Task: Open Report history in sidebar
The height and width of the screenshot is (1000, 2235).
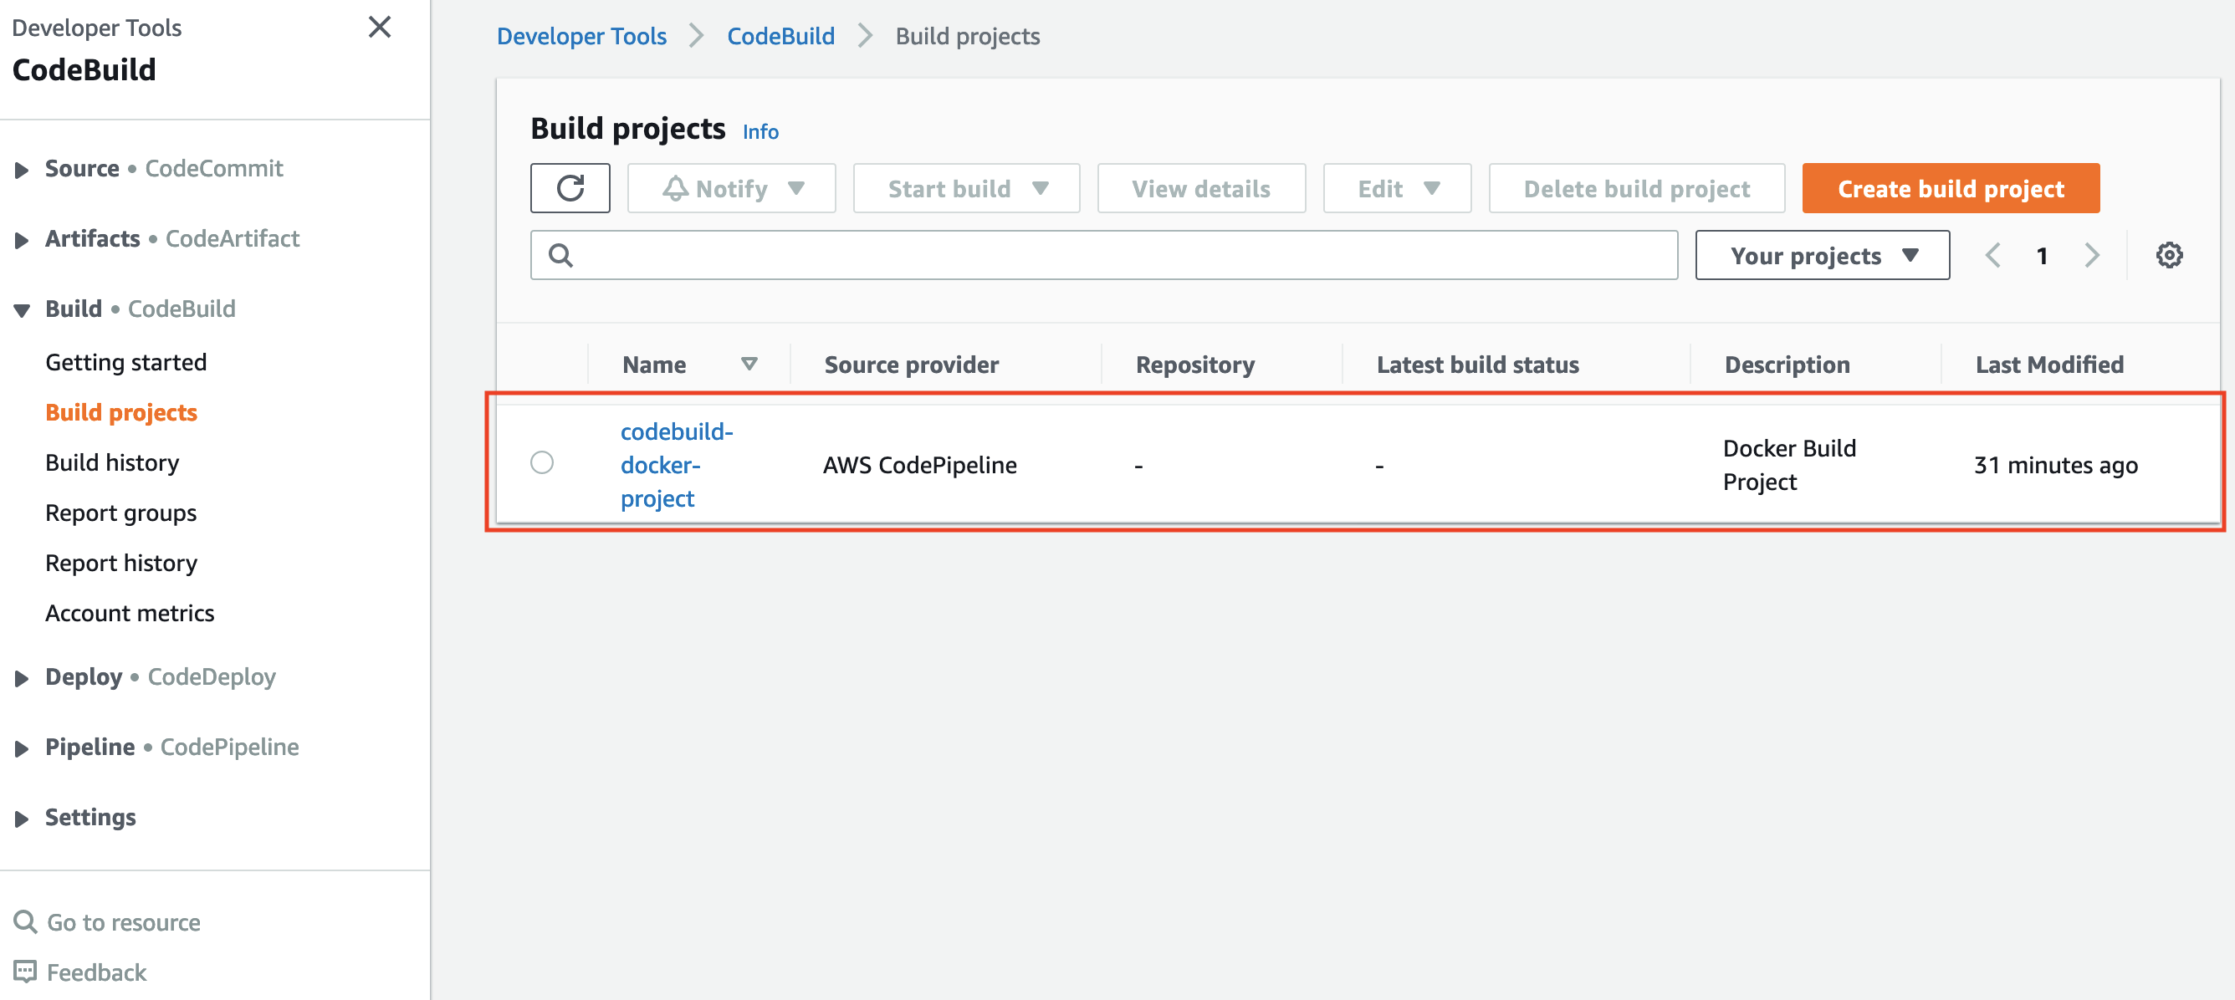Action: coord(120,563)
